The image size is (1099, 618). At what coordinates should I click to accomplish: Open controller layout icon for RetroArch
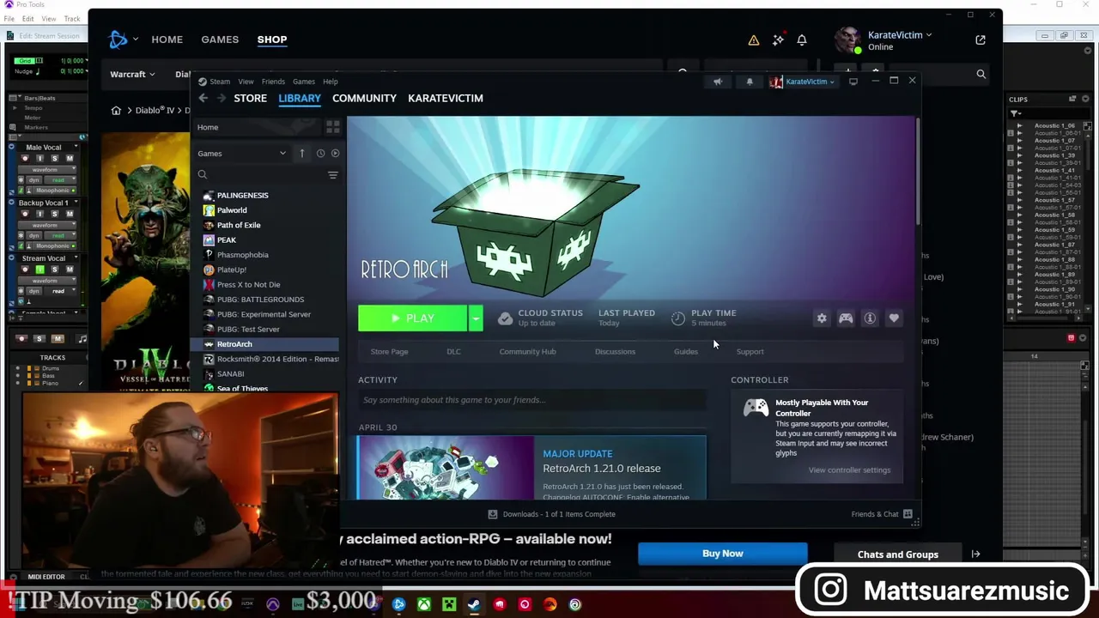click(x=846, y=318)
